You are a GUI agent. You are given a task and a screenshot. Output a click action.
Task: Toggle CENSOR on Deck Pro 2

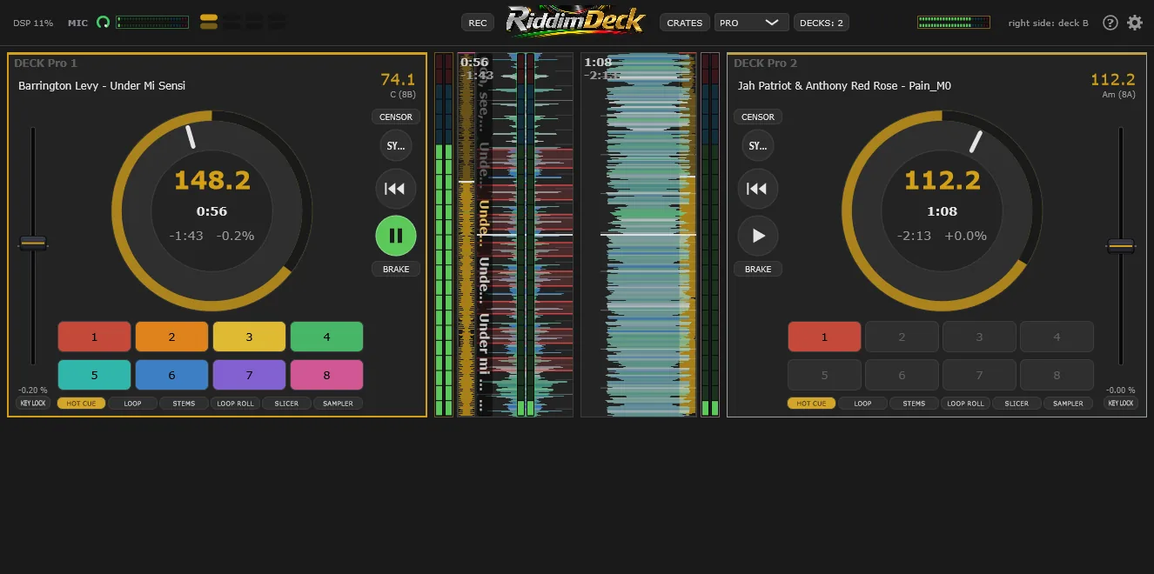(x=758, y=117)
